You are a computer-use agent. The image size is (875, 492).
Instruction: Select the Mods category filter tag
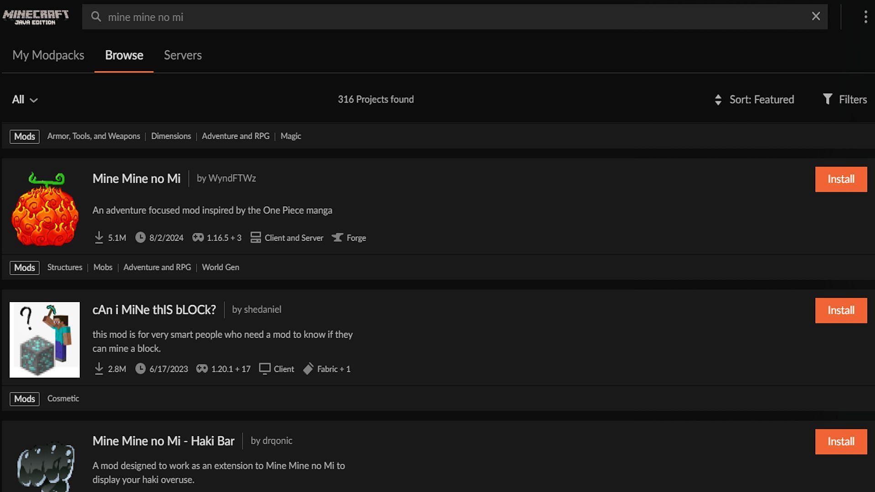pos(25,136)
